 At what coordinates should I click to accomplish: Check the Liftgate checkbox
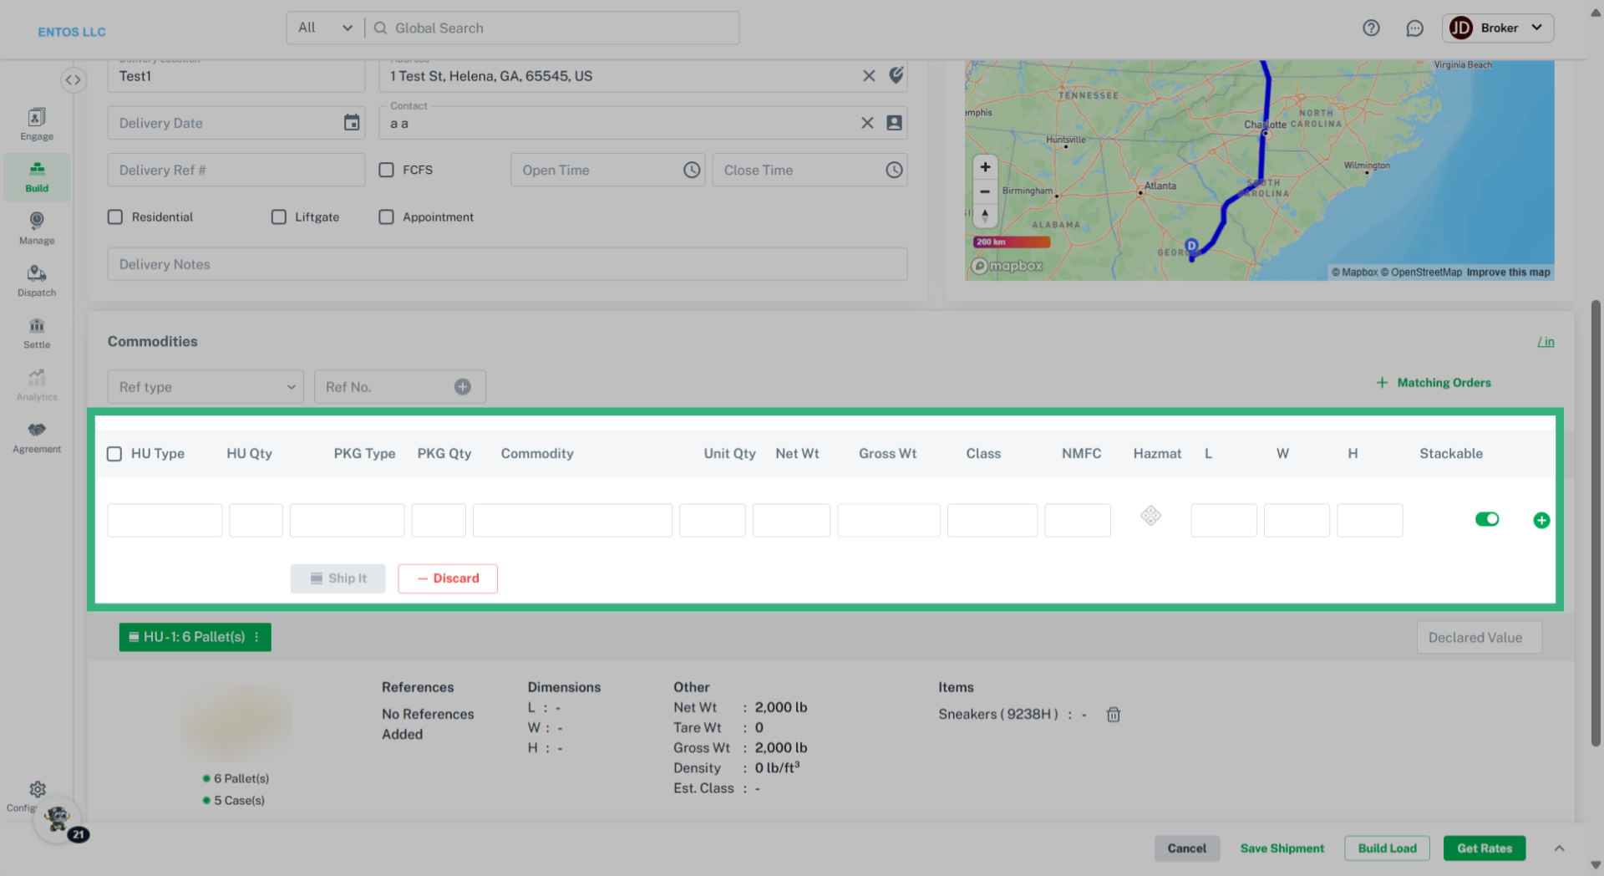[279, 216]
